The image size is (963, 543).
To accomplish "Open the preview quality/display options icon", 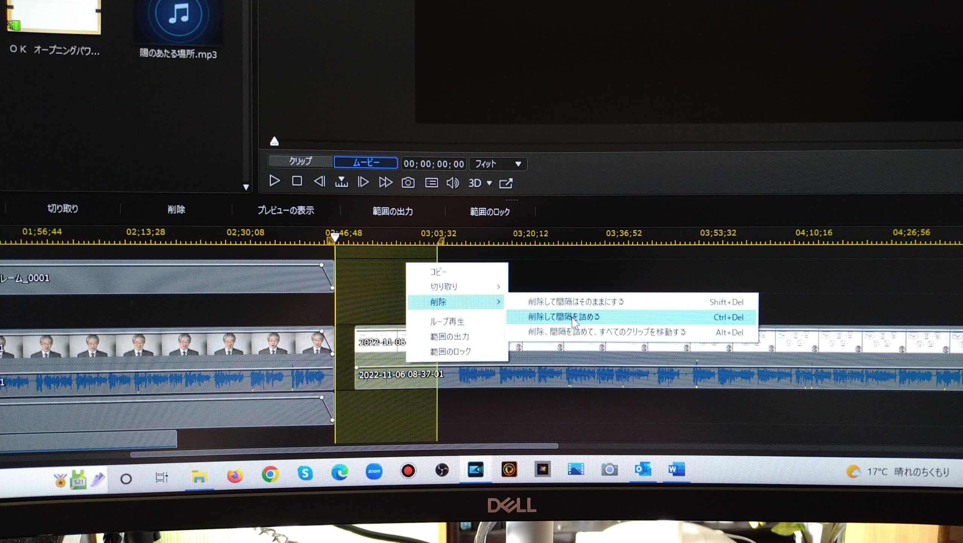I will coord(431,183).
